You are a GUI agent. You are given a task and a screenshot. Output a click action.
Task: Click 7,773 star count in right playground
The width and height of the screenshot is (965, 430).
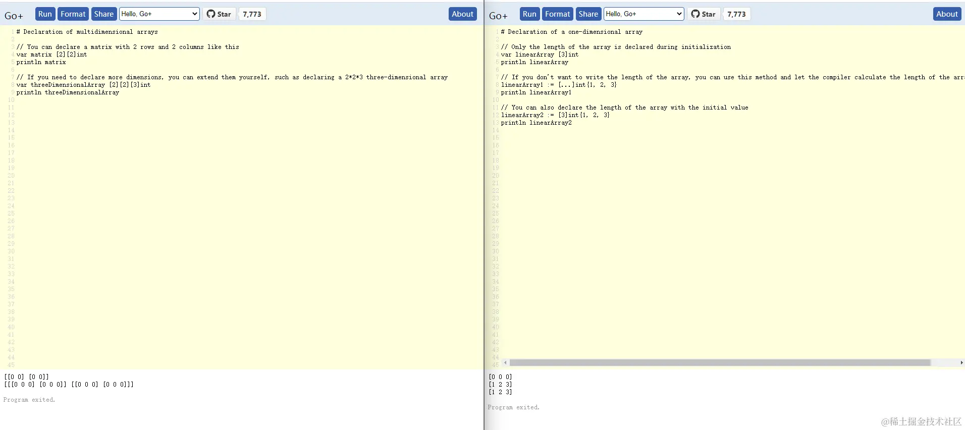click(736, 14)
